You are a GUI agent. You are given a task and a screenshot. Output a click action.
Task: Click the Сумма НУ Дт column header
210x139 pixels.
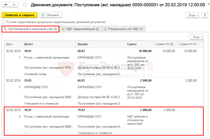165,44
